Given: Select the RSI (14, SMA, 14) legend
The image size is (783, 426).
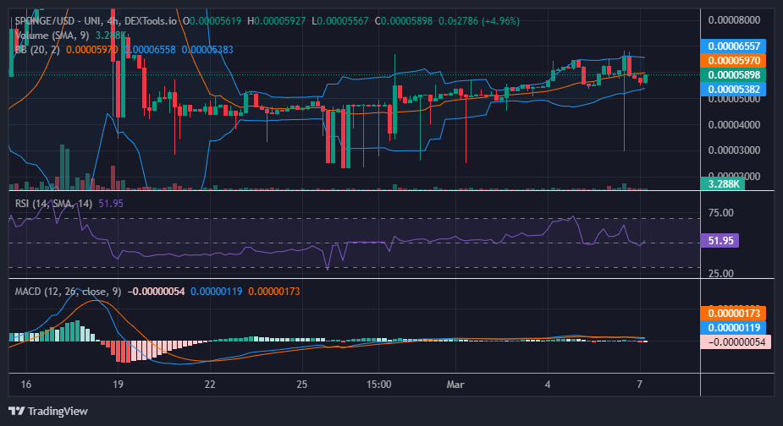Looking at the screenshot, I should 53,204.
